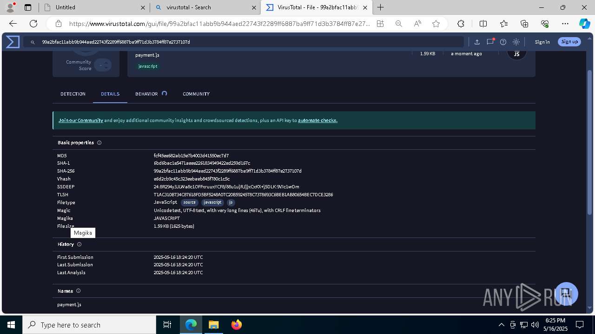Close the VirusTotal - File tab
Screen dimensions: 595x334
[365, 7]
